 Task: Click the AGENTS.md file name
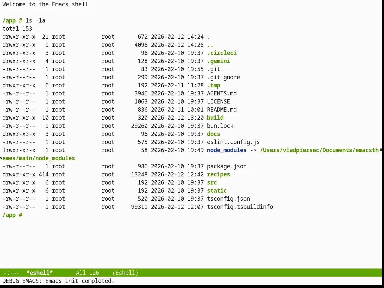click(x=222, y=94)
